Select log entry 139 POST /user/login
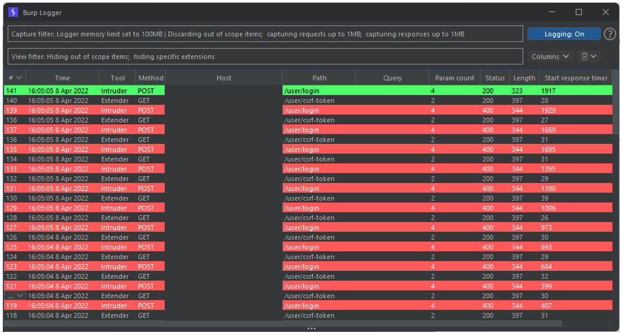 [224, 110]
